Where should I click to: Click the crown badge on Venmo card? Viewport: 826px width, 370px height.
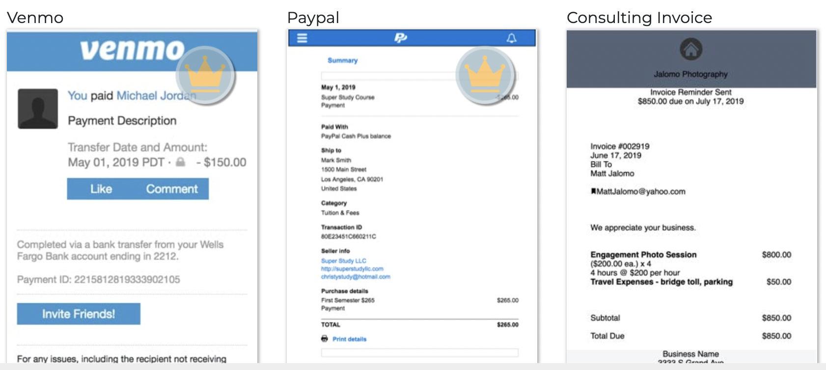(206, 75)
